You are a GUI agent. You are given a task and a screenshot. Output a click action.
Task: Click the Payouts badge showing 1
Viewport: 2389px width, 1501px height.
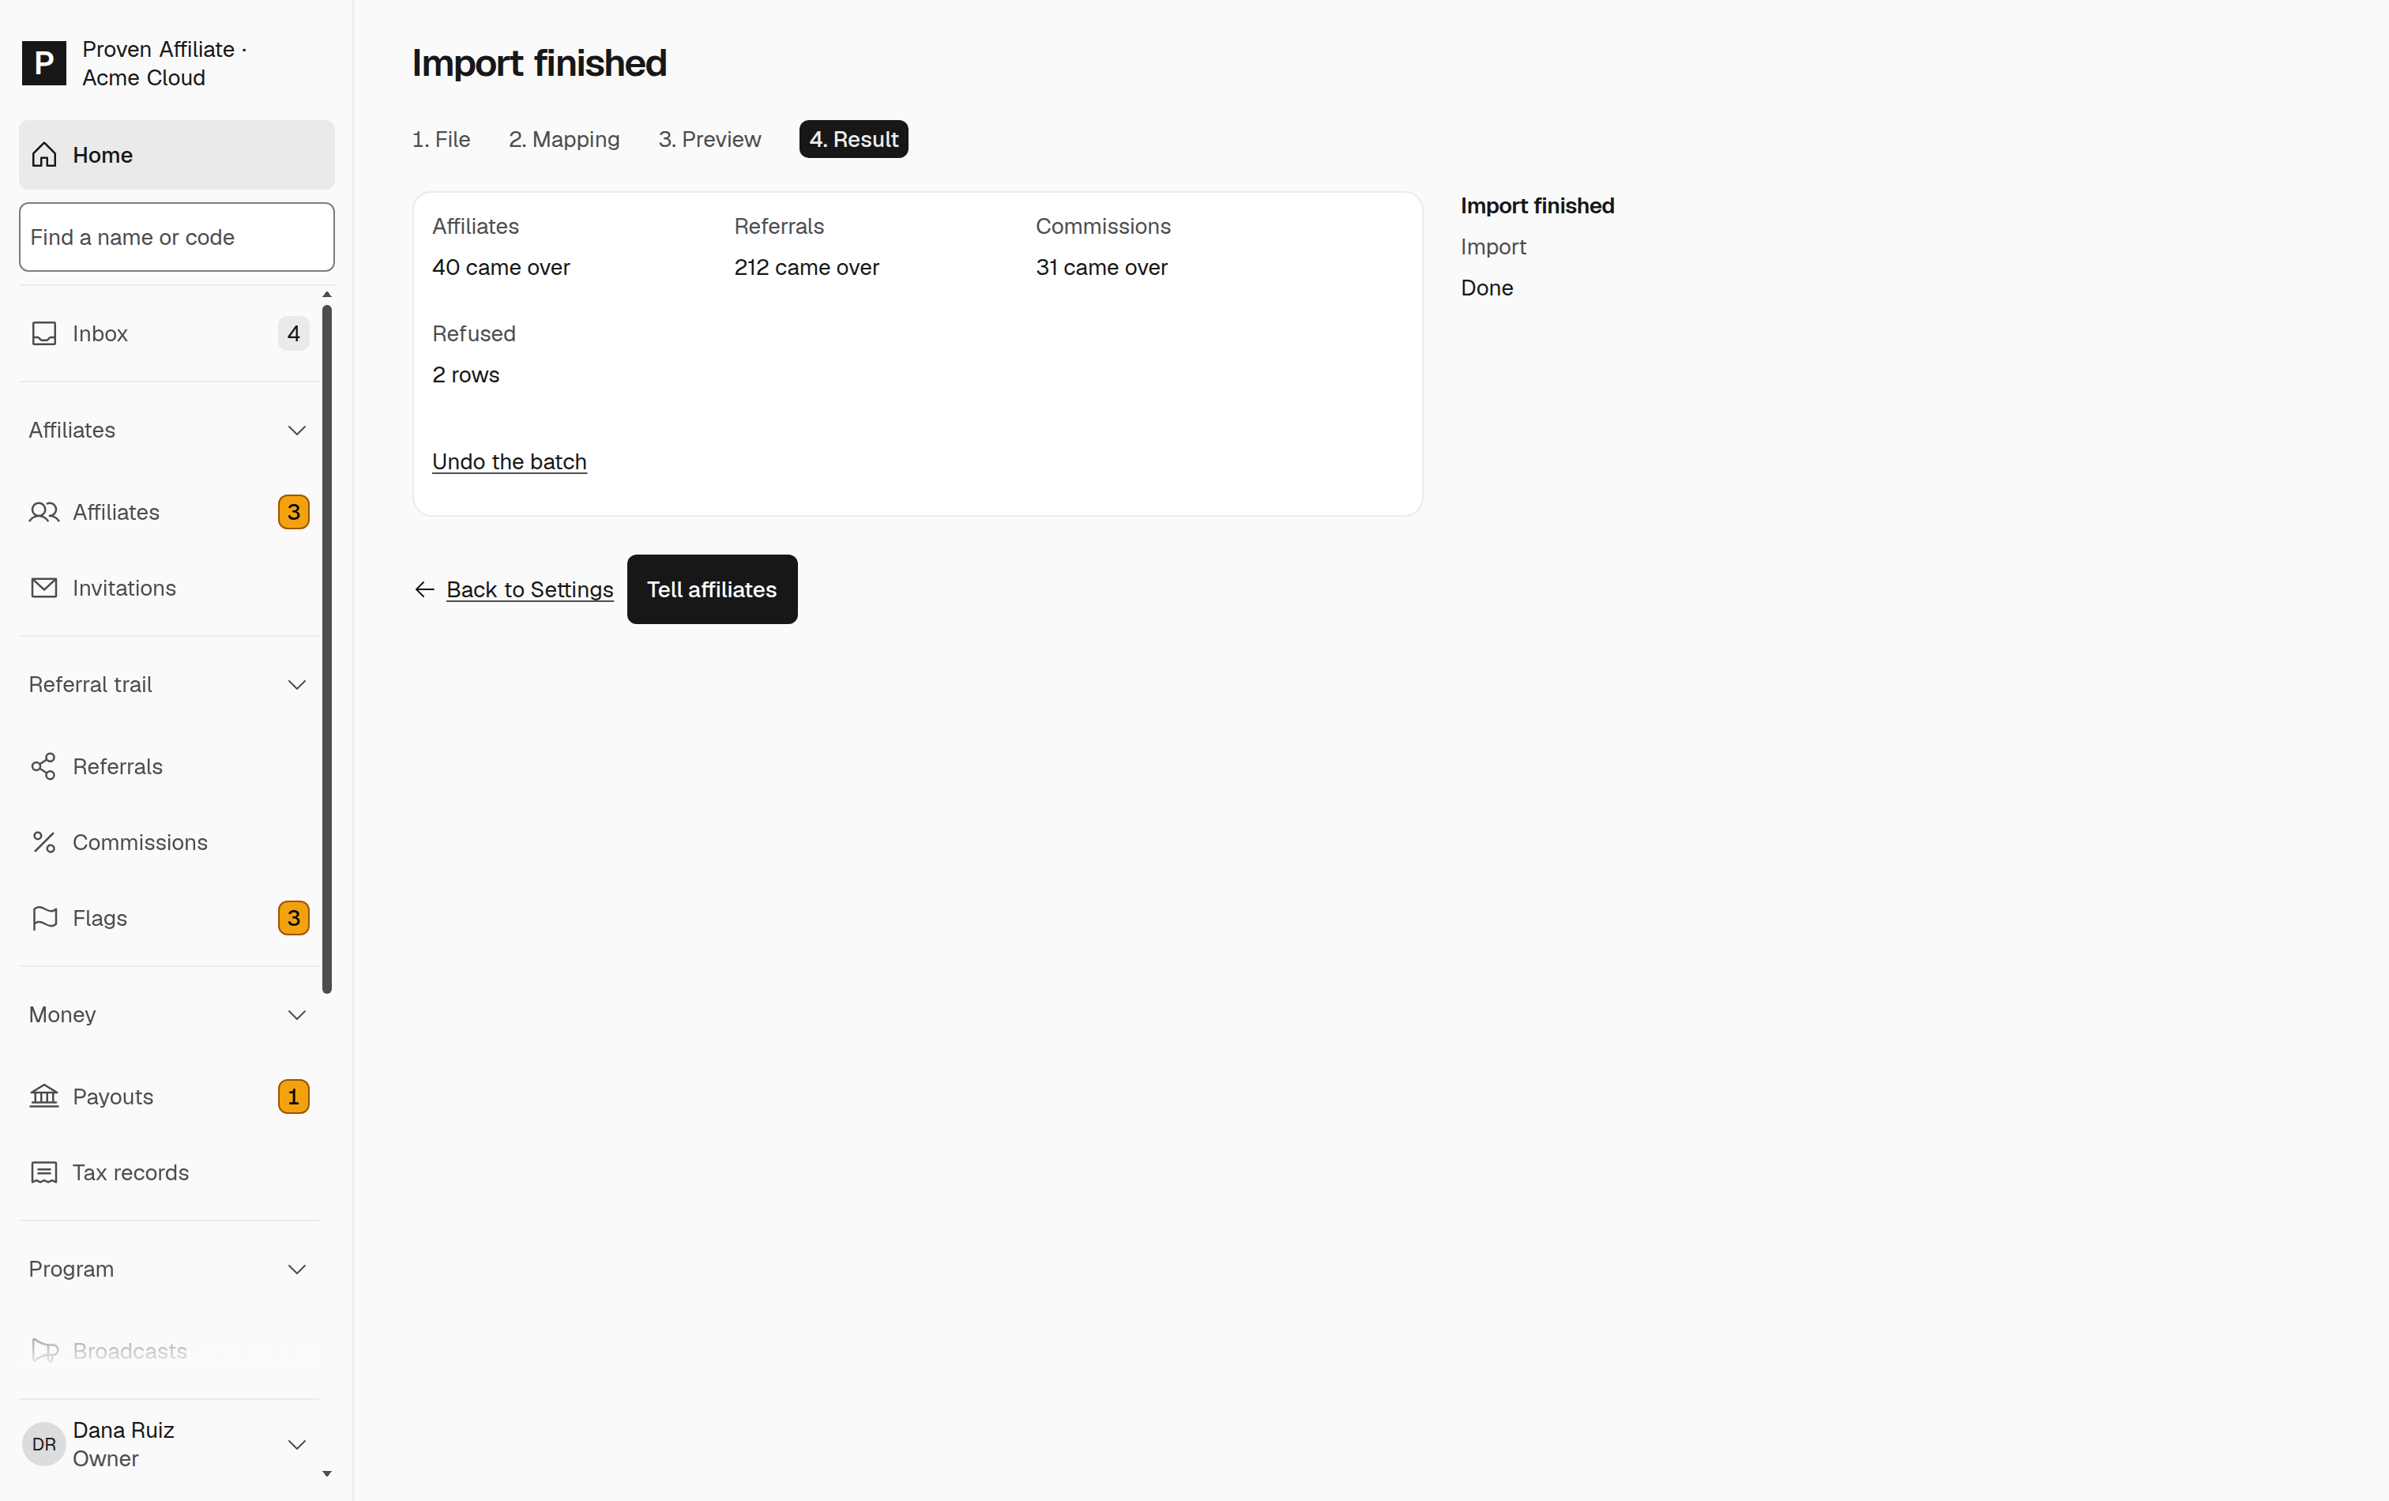tap(294, 1097)
